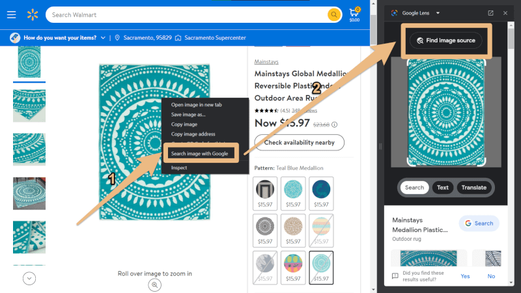Select 'Copy image address' menu entry

tap(193, 134)
